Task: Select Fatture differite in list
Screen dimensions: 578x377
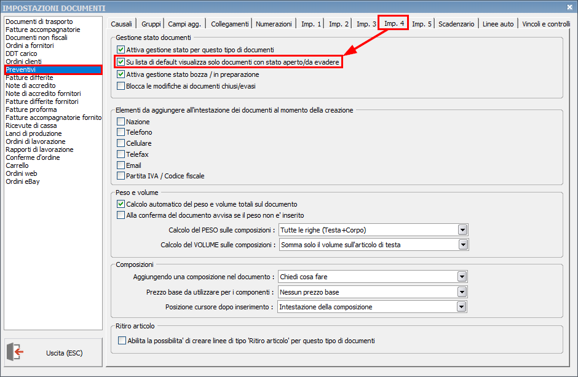Action: [x=53, y=77]
